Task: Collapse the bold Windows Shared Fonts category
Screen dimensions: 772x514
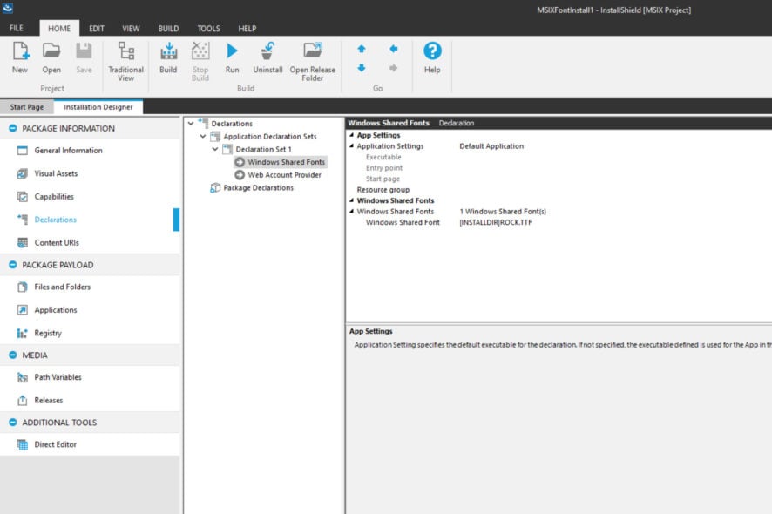Action: click(x=351, y=200)
